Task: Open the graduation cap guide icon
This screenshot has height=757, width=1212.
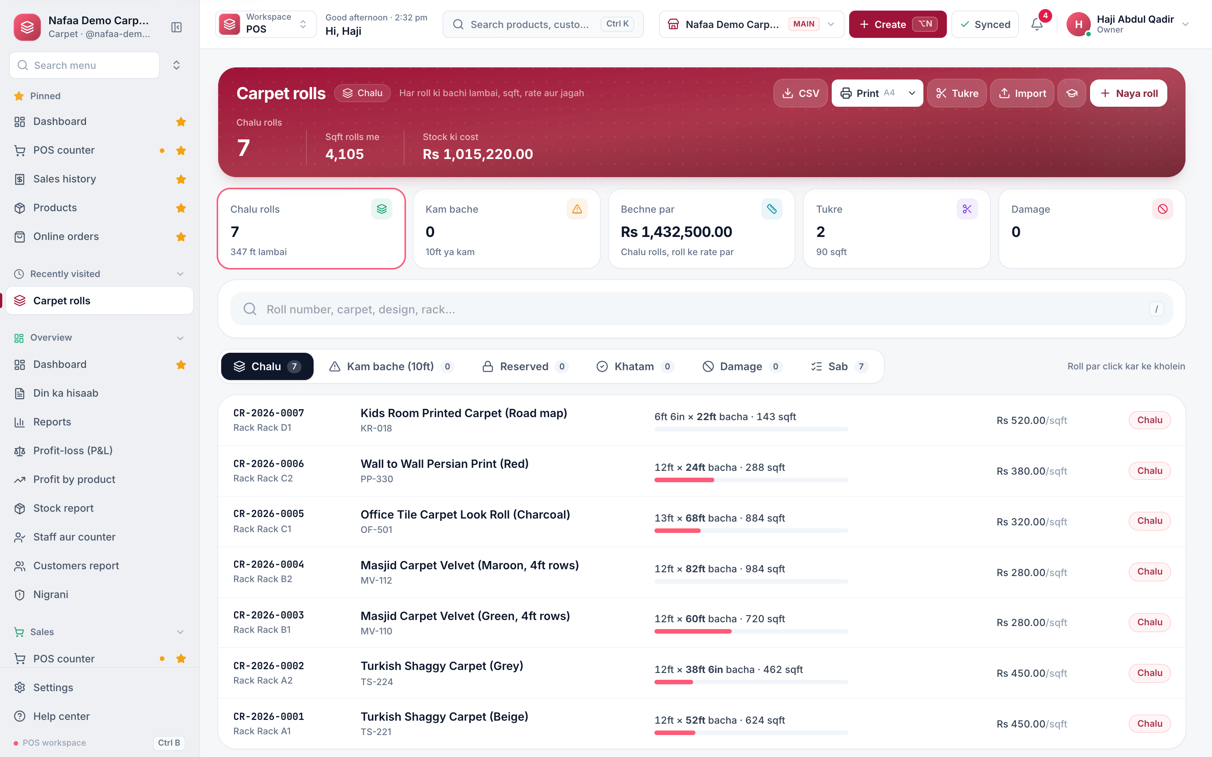Action: (x=1071, y=93)
